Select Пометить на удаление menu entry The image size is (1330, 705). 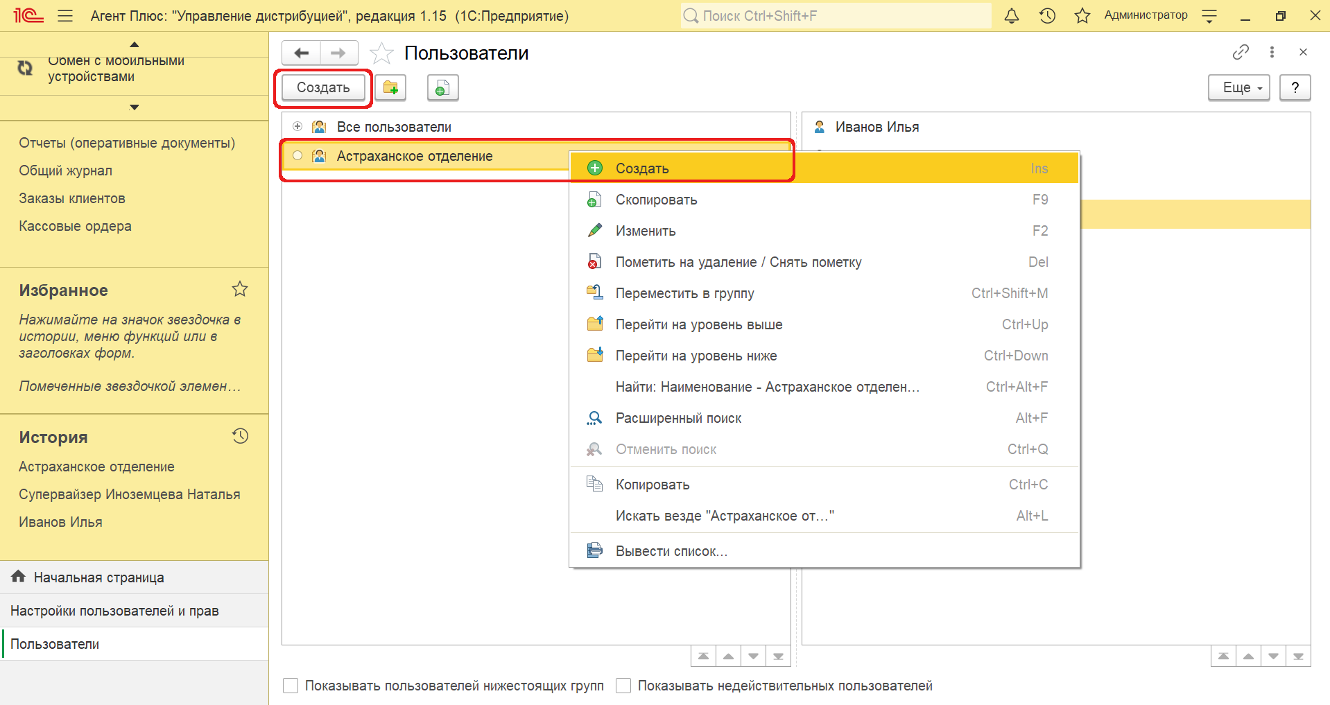coord(738,262)
